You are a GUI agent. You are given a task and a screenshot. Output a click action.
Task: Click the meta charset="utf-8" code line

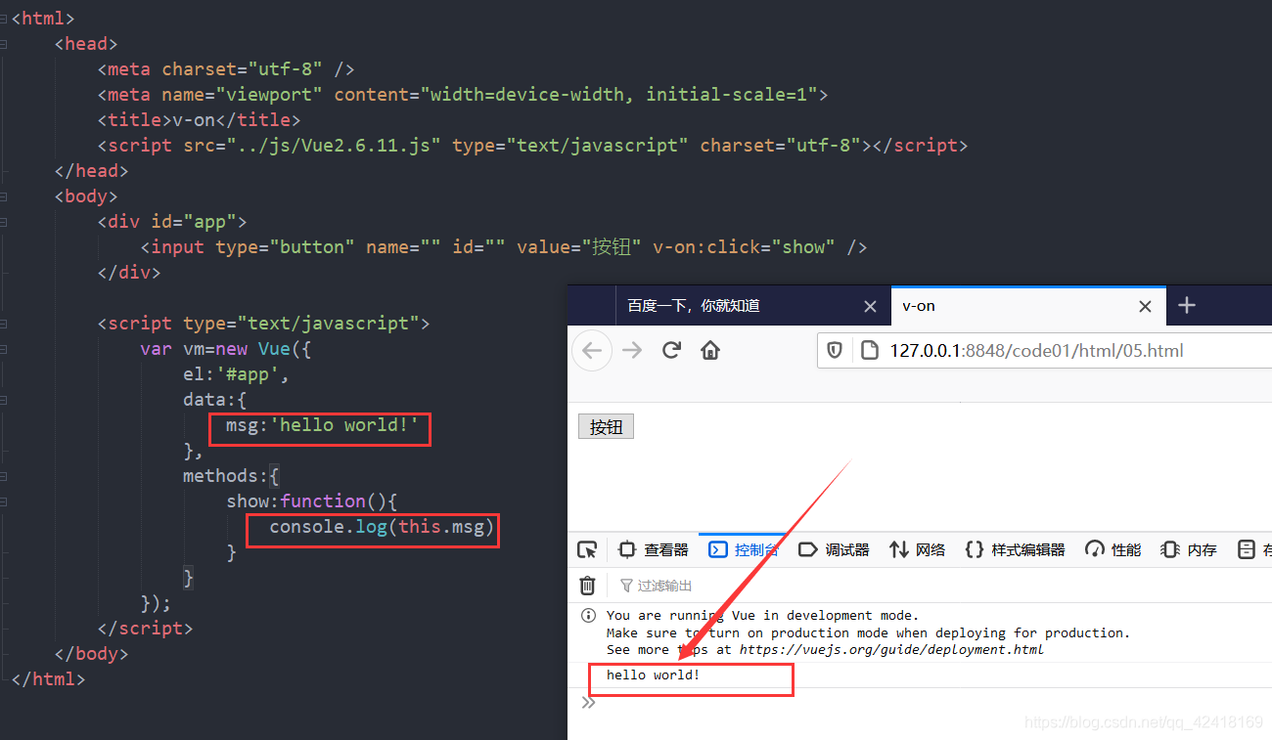[x=226, y=69]
